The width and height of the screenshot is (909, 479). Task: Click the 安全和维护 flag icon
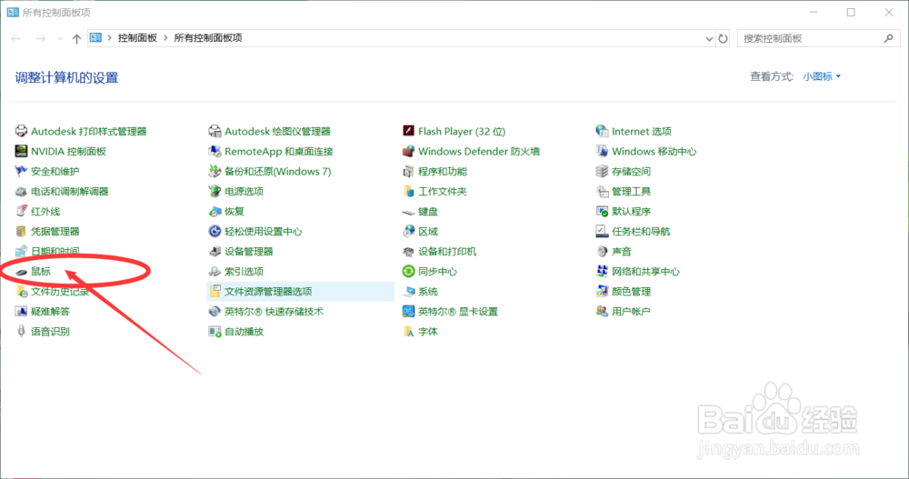pyautogui.click(x=21, y=171)
